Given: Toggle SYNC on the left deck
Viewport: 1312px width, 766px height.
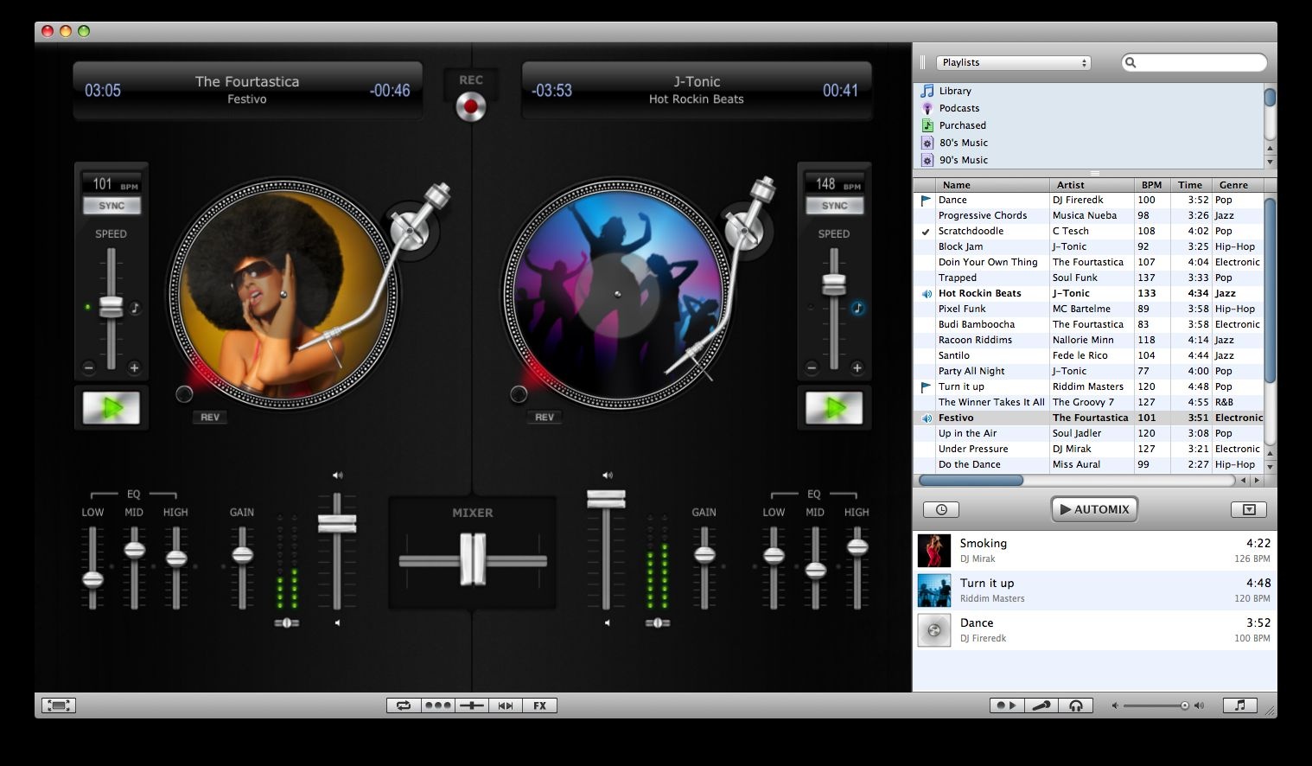Looking at the screenshot, I should coord(111,206).
